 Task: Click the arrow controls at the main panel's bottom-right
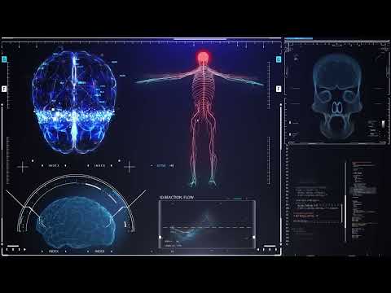point(267,249)
